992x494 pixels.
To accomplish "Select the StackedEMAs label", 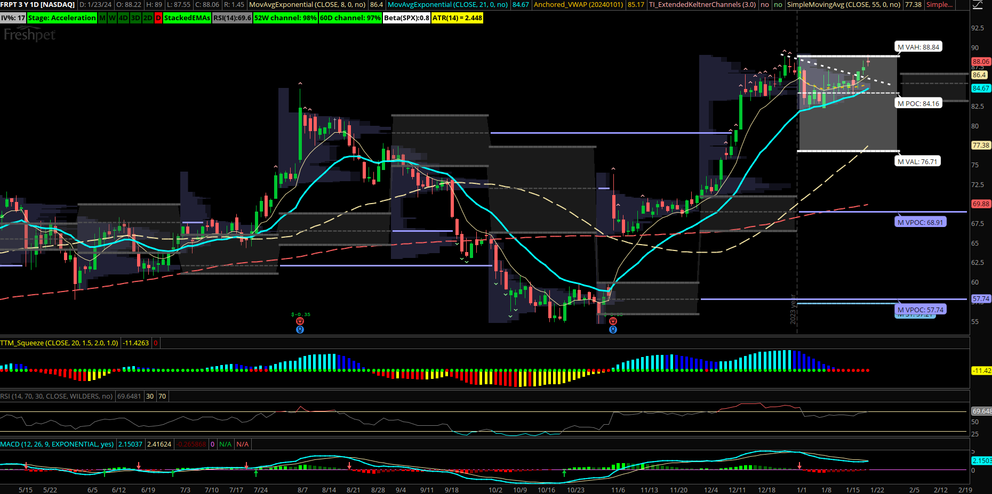I will click(x=187, y=18).
